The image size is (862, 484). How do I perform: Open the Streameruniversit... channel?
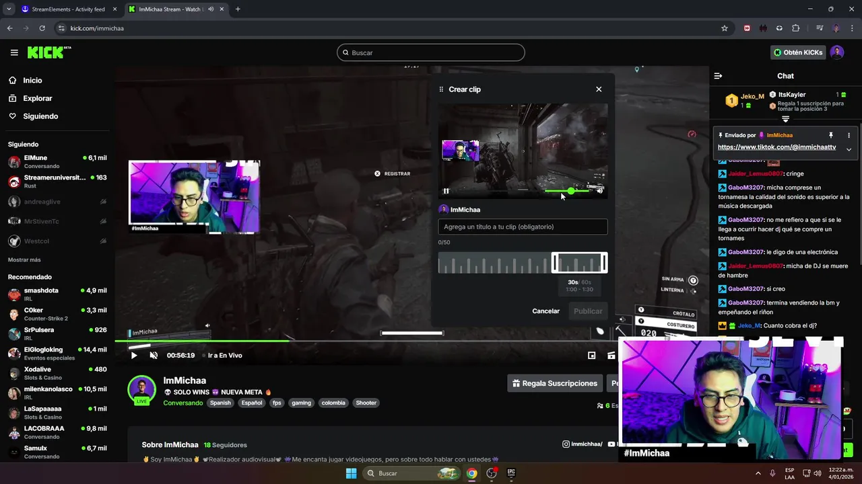pyautogui.click(x=57, y=182)
